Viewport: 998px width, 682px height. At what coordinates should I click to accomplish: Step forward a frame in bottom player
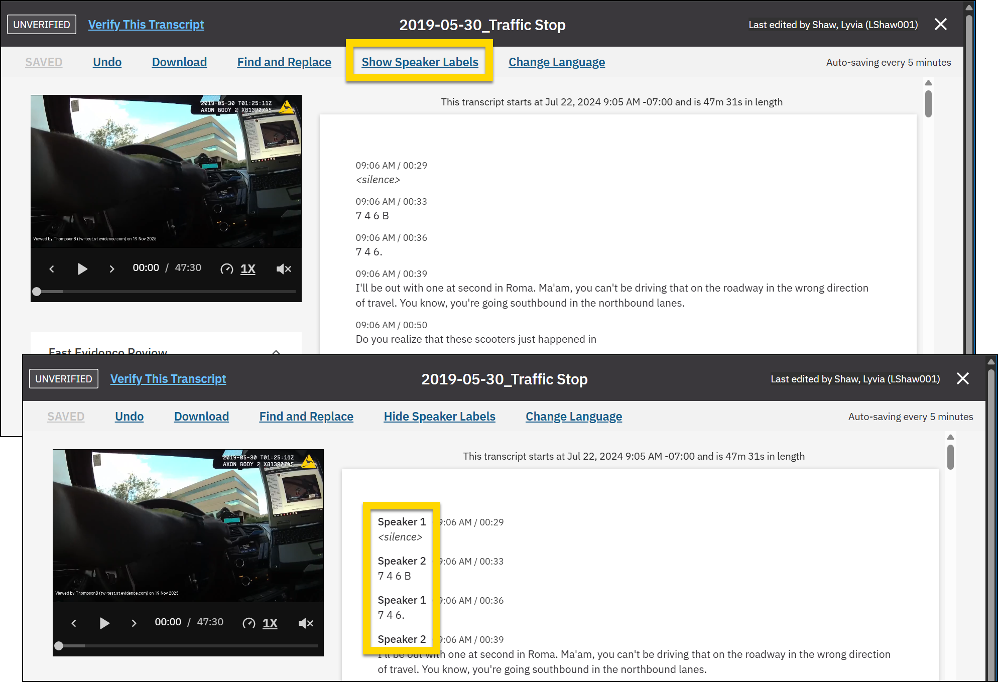pyautogui.click(x=134, y=623)
